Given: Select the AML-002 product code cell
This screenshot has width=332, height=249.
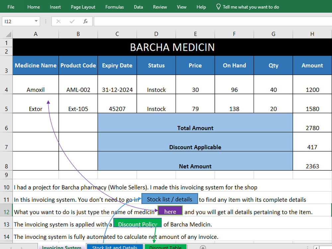Looking at the screenshot, I should coord(78,84).
